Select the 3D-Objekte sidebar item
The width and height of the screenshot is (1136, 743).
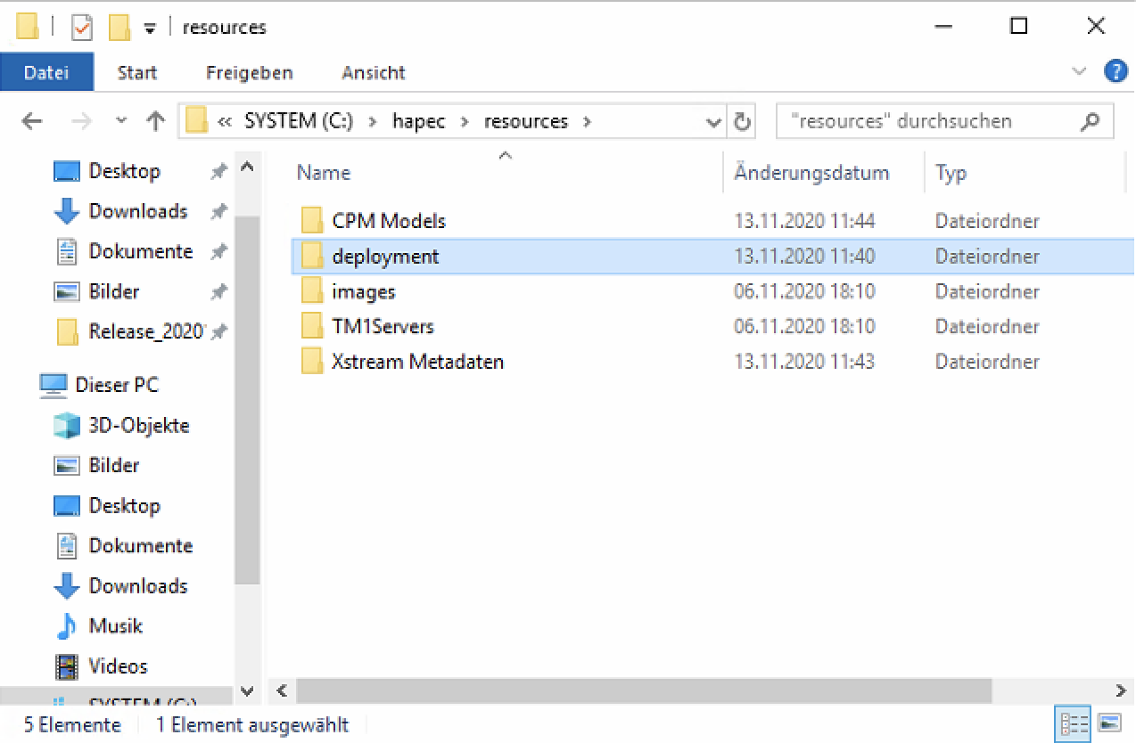138,425
